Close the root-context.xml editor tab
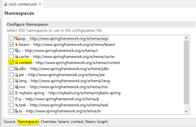This screenshot has width=196, height=127. point(40,4)
